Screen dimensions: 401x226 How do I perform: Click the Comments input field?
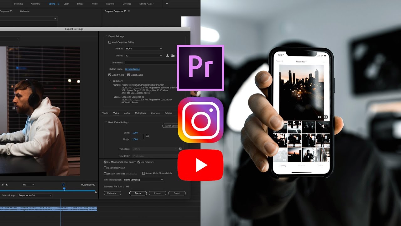point(151,62)
